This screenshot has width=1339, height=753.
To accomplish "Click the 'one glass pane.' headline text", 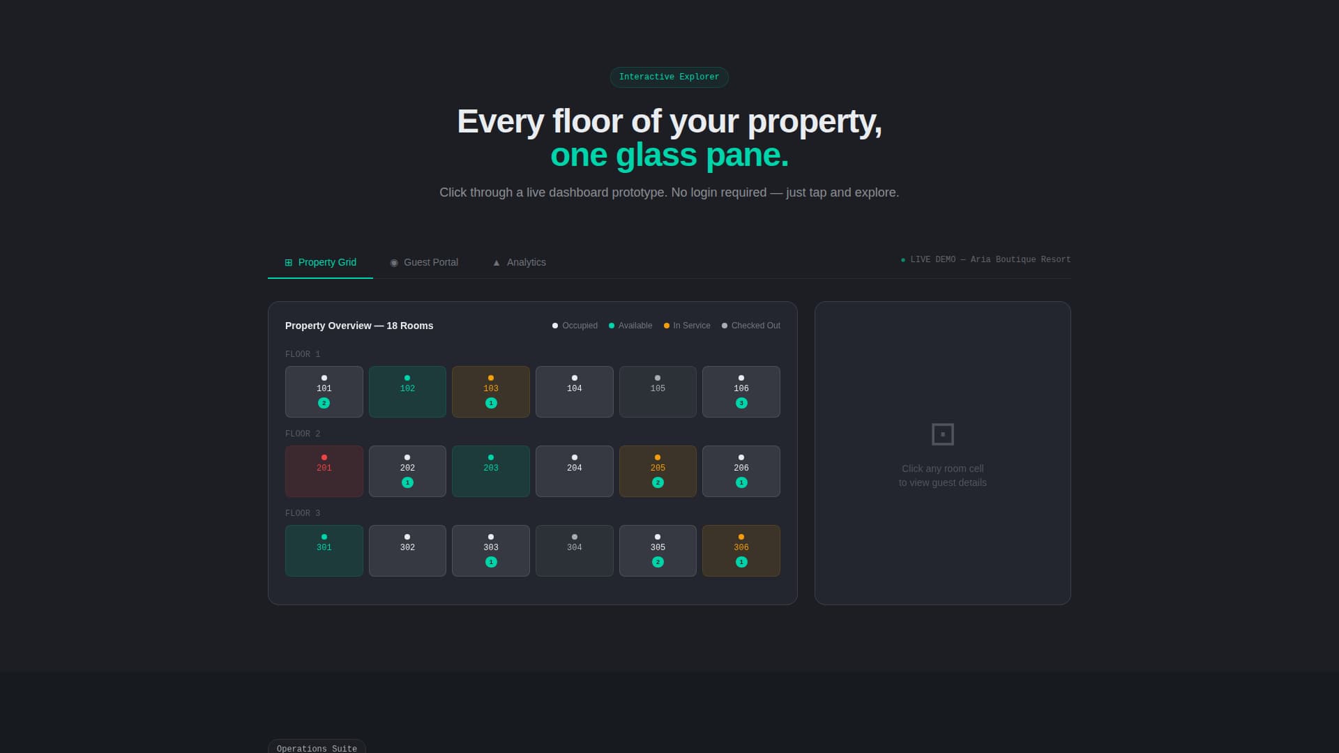I will pyautogui.click(x=669, y=155).
